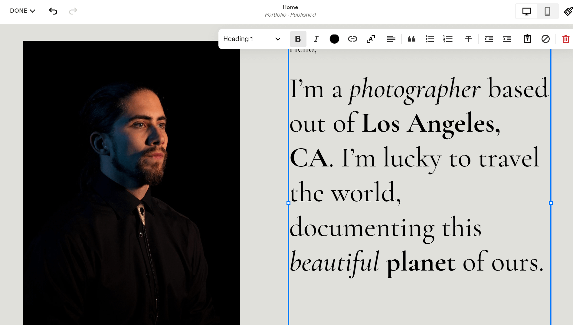Apply the numbered list format
The image size is (573, 325).
tap(448, 39)
